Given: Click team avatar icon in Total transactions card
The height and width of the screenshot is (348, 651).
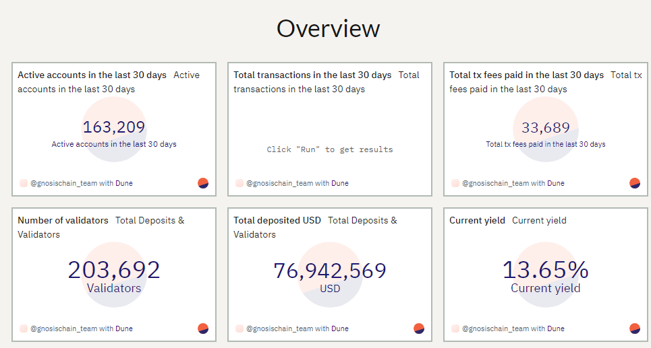Looking at the screenshot, I should tap(239, 183).
